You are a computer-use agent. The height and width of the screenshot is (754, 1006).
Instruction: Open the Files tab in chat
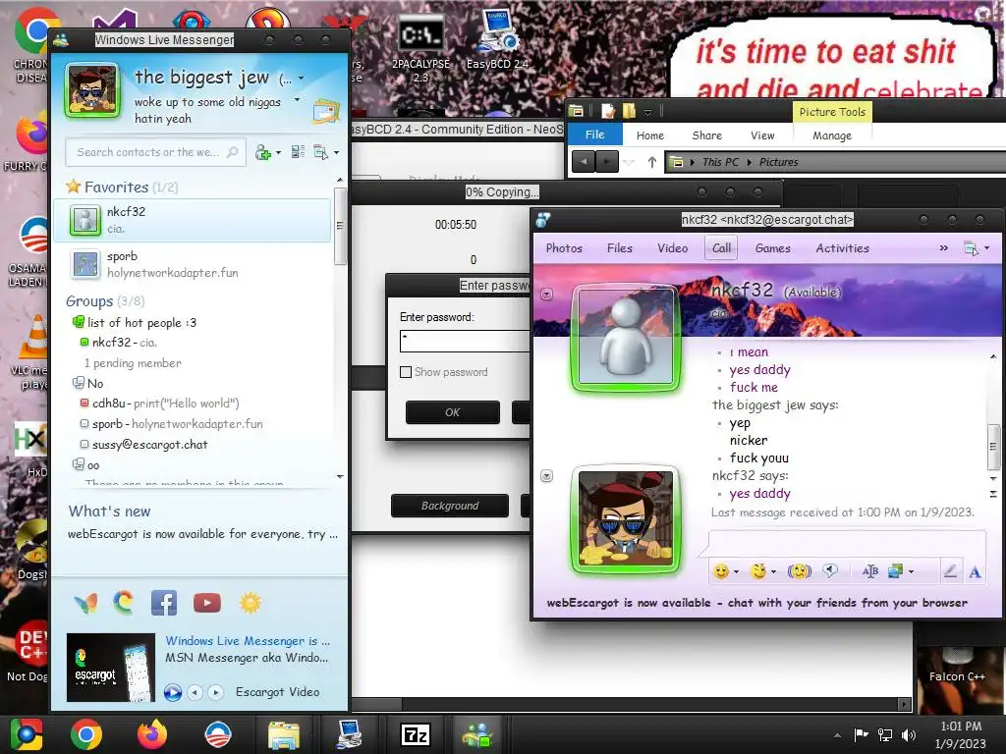620,248
